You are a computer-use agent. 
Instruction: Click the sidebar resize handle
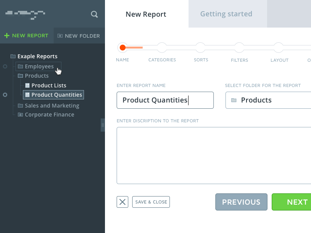click(103, 125)
